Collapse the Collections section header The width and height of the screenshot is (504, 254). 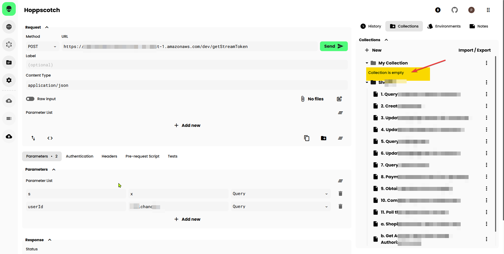(x=386, y=40)
